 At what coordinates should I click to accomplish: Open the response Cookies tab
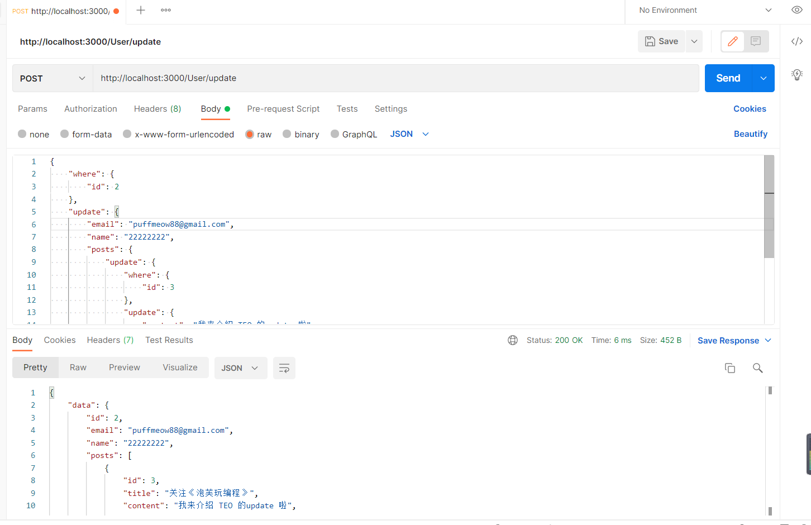60,340
